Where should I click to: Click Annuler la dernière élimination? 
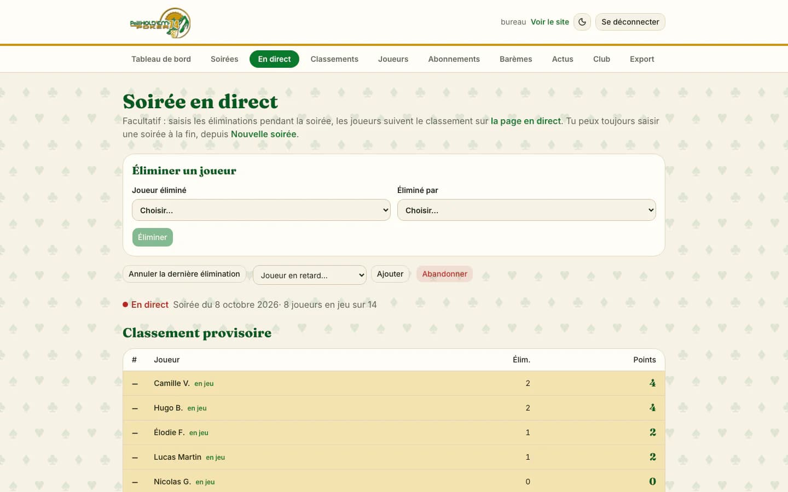point(184,274)
